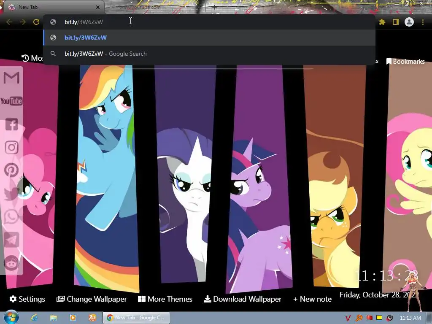Image resolution: width=432 pixels, height=324 pixels.
Task: Activate the New Tab - Google Chrome taskbar button
Action: click(x=136, y=318)
